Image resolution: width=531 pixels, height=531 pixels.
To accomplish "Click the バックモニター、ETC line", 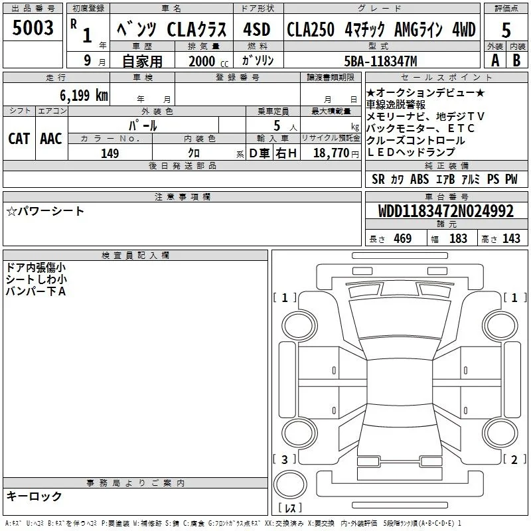I will tap(420, 128).
